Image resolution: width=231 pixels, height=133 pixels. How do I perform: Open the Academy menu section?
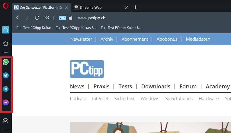pyautogui.click(x=218, y=87)
